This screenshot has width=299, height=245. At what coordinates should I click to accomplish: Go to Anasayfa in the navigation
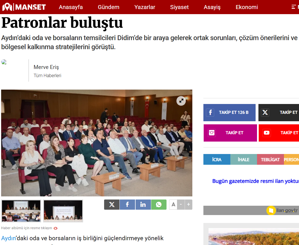[x=71, y=7]
